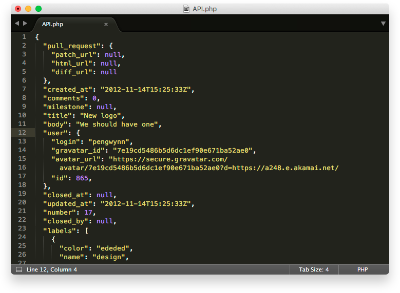Click the red close window button
The height and width of the screenshot is (293, 400).
coord(18,9)
